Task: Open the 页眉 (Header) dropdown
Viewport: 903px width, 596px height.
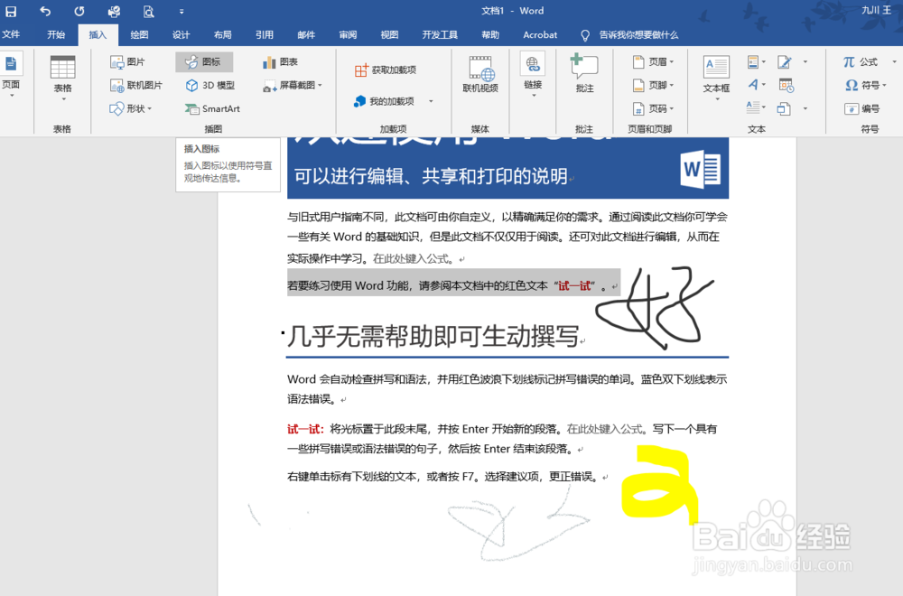Action: (653, 61)
